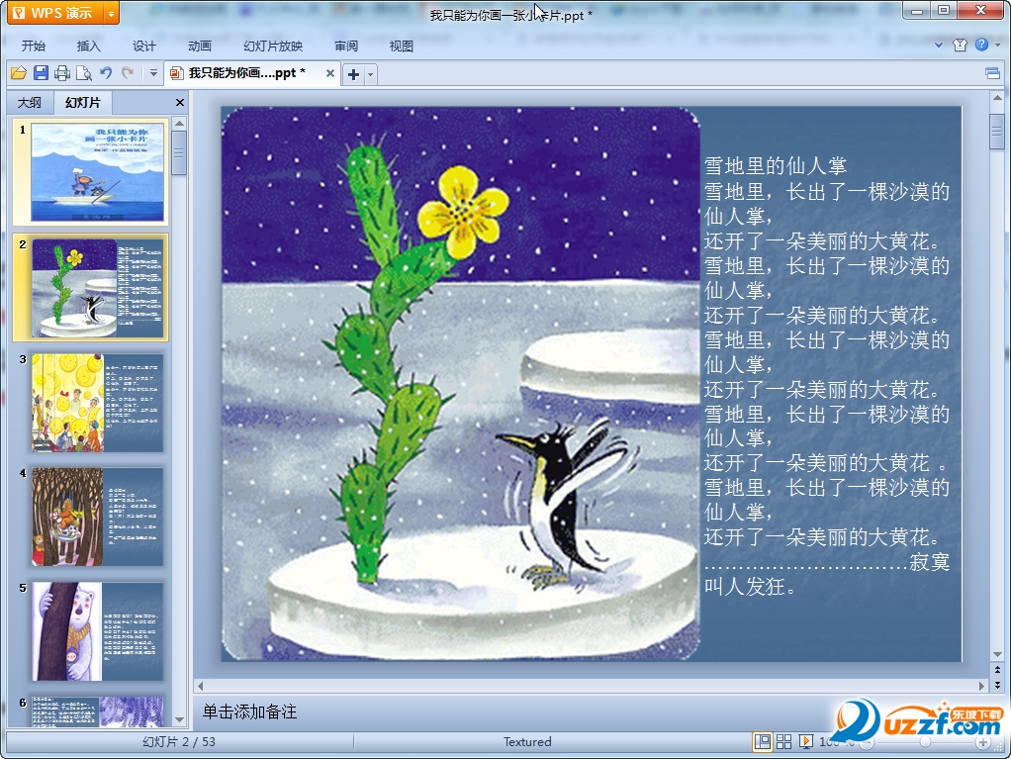
Task: Close the slide thumbnail pane
Action: point(180,103)
